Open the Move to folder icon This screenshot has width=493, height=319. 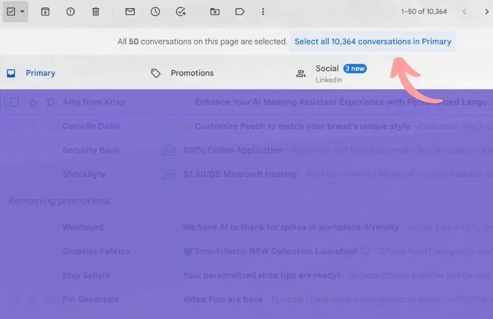tap(215, 12)
